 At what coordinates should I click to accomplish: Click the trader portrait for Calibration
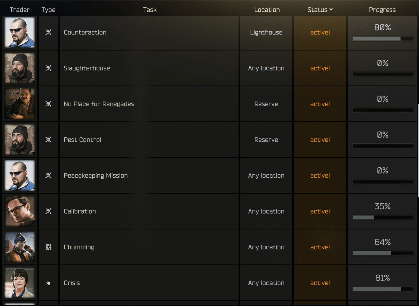coord(20,211)
